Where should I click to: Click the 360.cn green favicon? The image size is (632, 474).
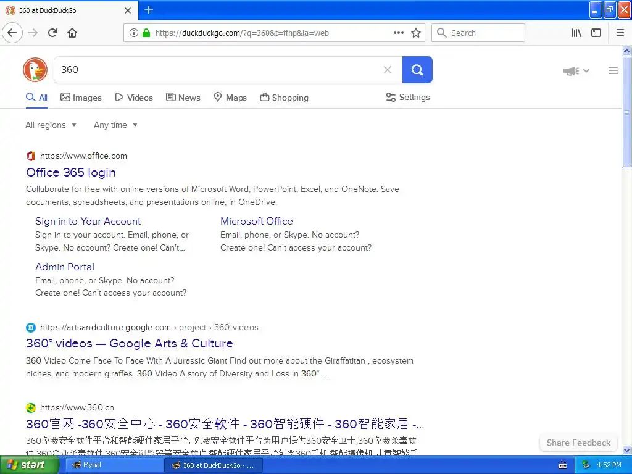pyautogui.click(x=31, y=408)
